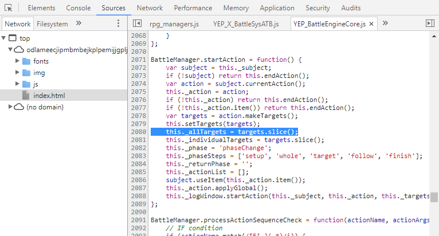Show more open file tabs chevron
This screenshot has width=439, height=236.
[385, 23]
